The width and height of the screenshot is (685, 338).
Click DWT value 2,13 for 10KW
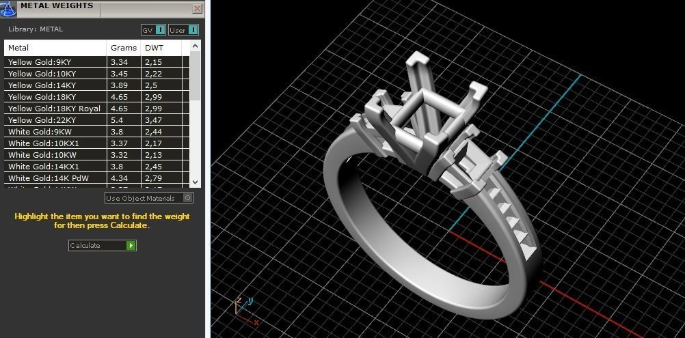click(153, 155)
